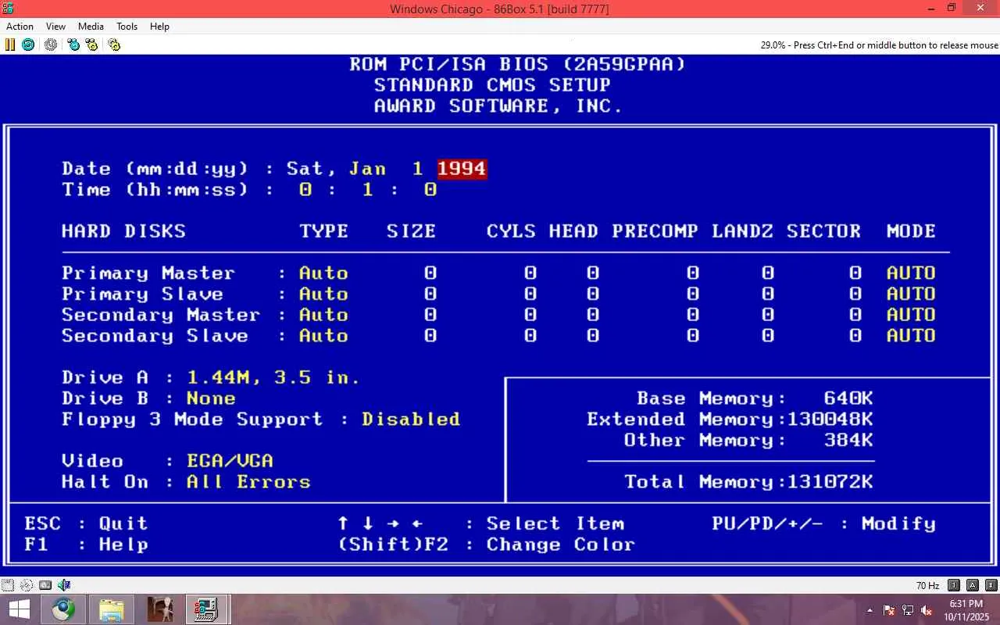The image size is (1000, 625).
Task: Click the Num Lock indicator in status bar
Action: 954,585
